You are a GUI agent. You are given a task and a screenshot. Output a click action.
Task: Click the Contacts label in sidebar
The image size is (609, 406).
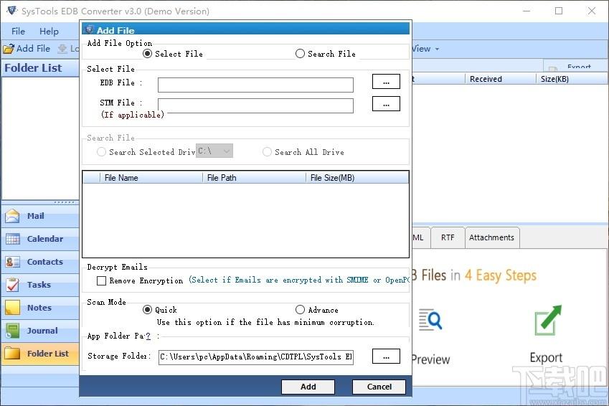tap(45, 262)
